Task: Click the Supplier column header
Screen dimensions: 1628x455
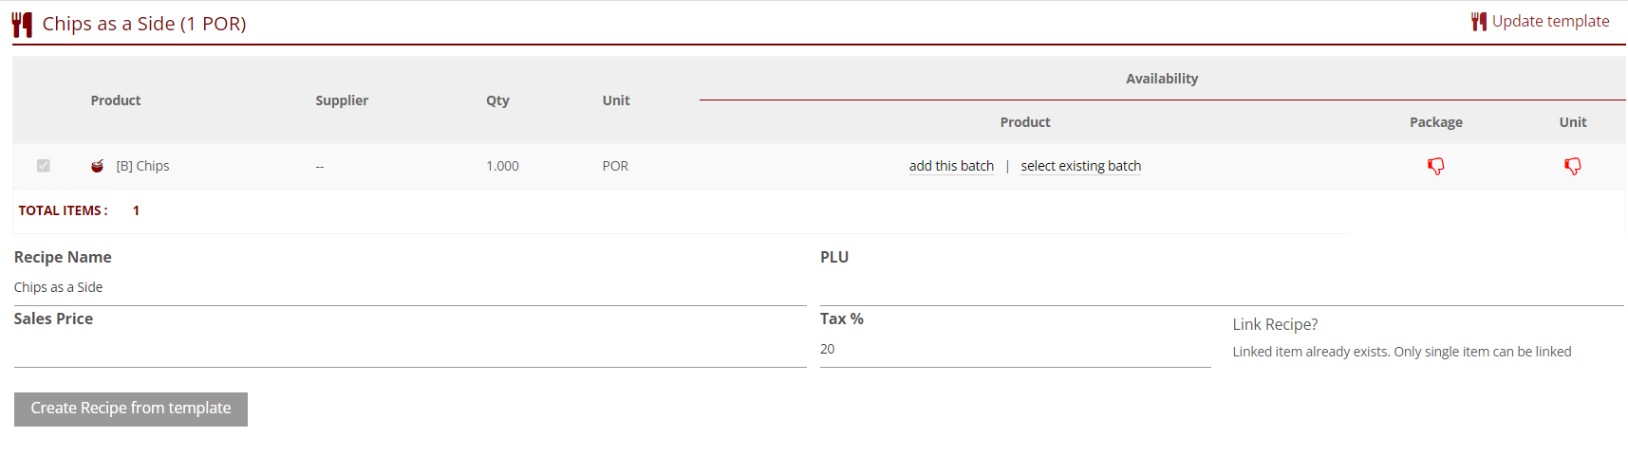Action: tap(342, 100)
